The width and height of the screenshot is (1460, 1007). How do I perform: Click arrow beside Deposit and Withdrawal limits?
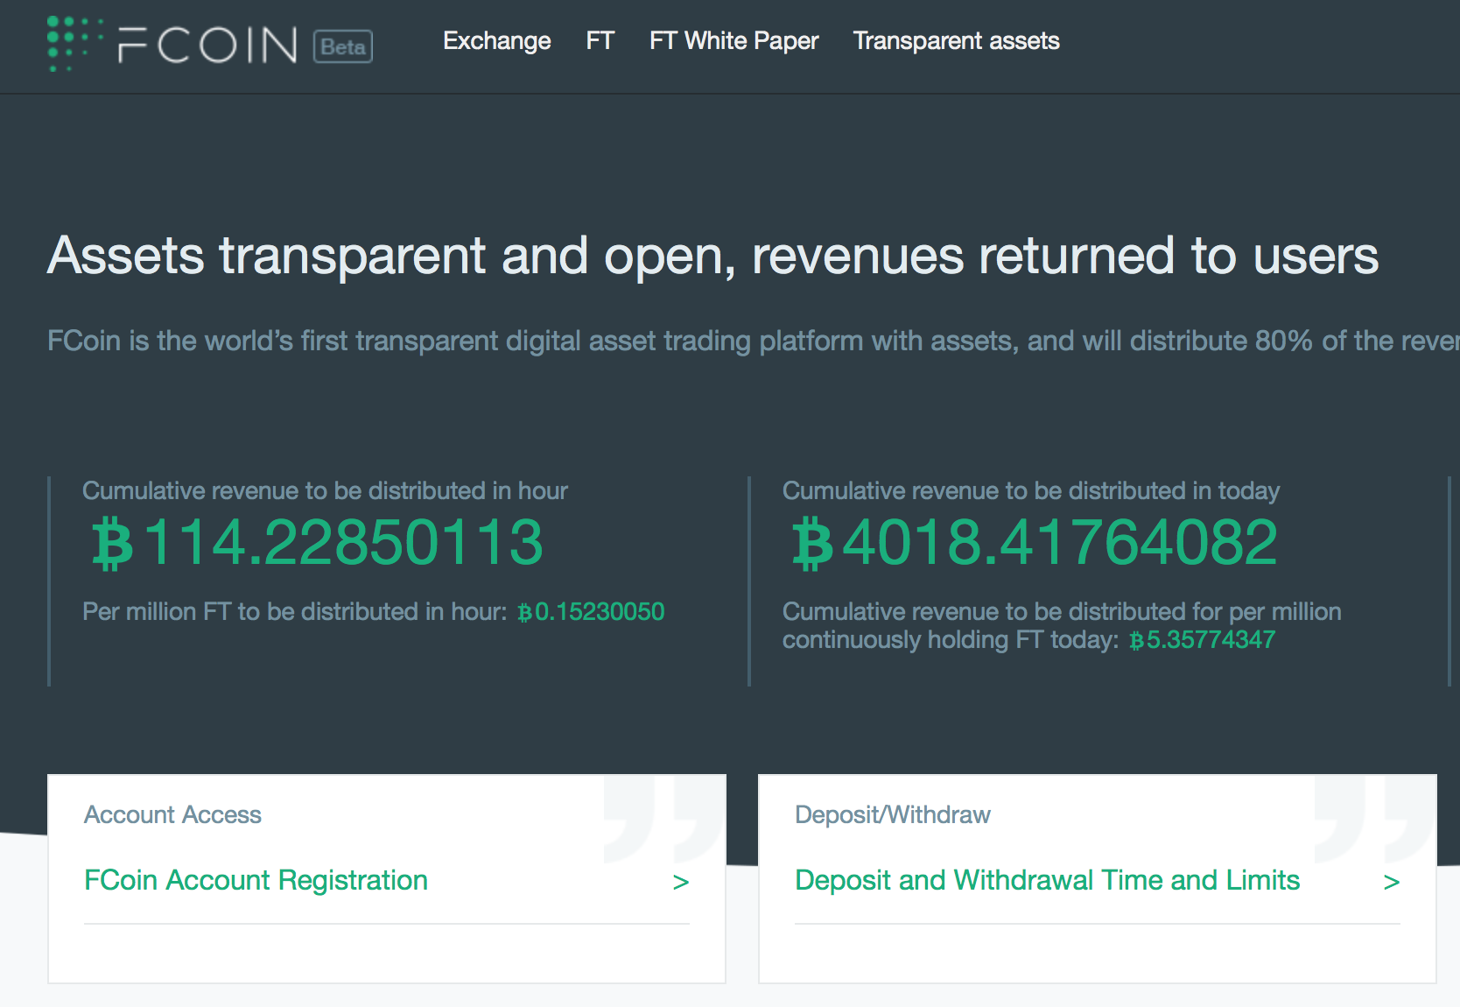click(x=1392, y=883)
